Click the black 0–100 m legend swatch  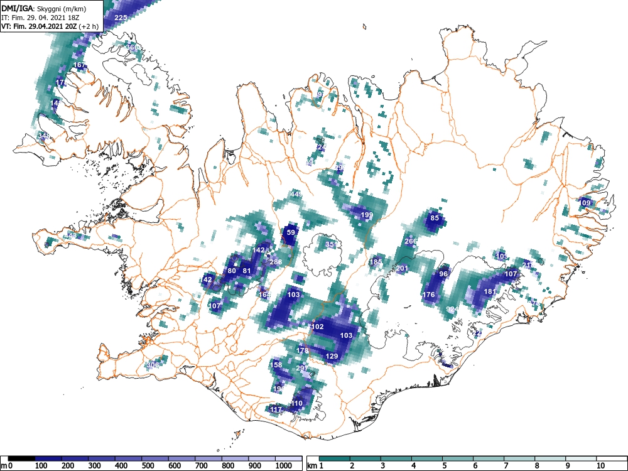(x=21, y=458)
